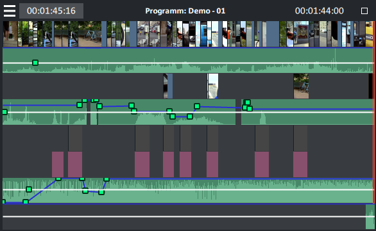This screenshot has height=231, width=376.
Task: Select the bicycle clip thumbnail on second video track
Action: point(301,86)
